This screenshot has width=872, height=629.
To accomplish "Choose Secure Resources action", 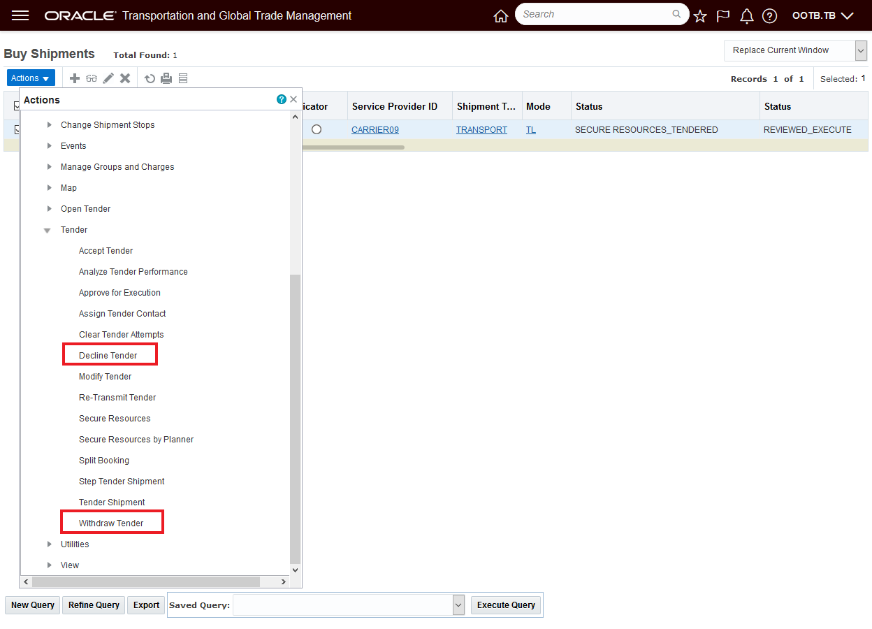I will pos(115,419).
